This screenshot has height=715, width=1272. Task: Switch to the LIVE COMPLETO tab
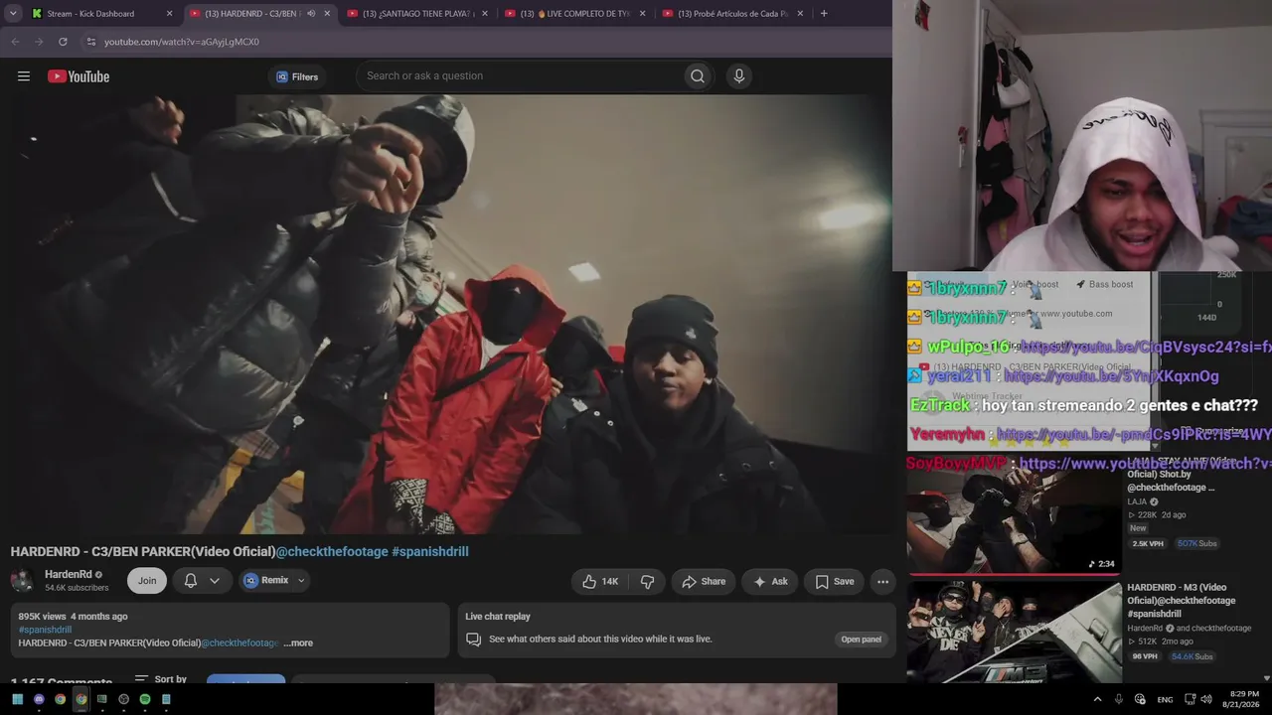pyautogui.click(x=576, y=14)
